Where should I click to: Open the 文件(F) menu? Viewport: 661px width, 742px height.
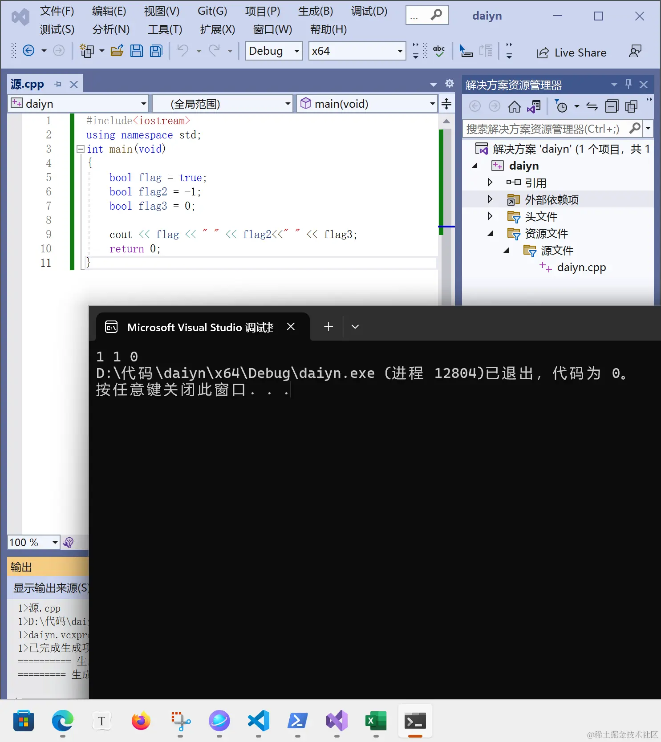point(57,11)
